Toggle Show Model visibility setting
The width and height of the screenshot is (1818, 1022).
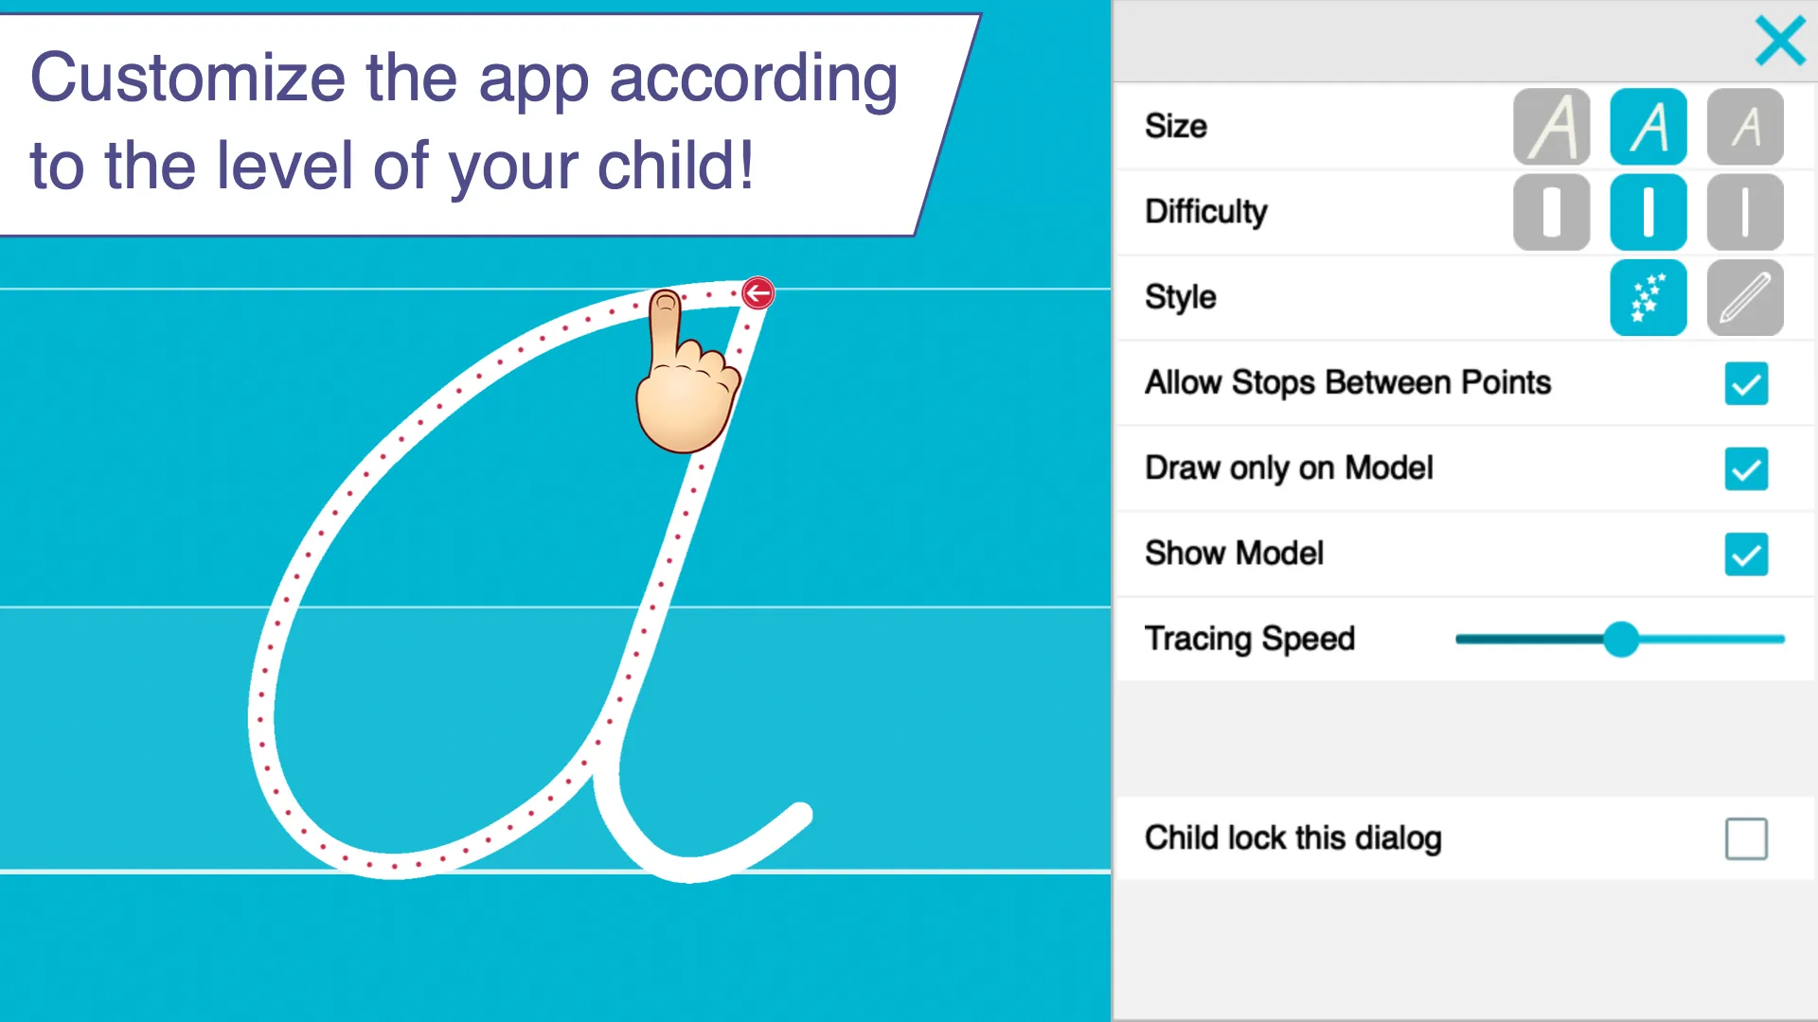1746,554
